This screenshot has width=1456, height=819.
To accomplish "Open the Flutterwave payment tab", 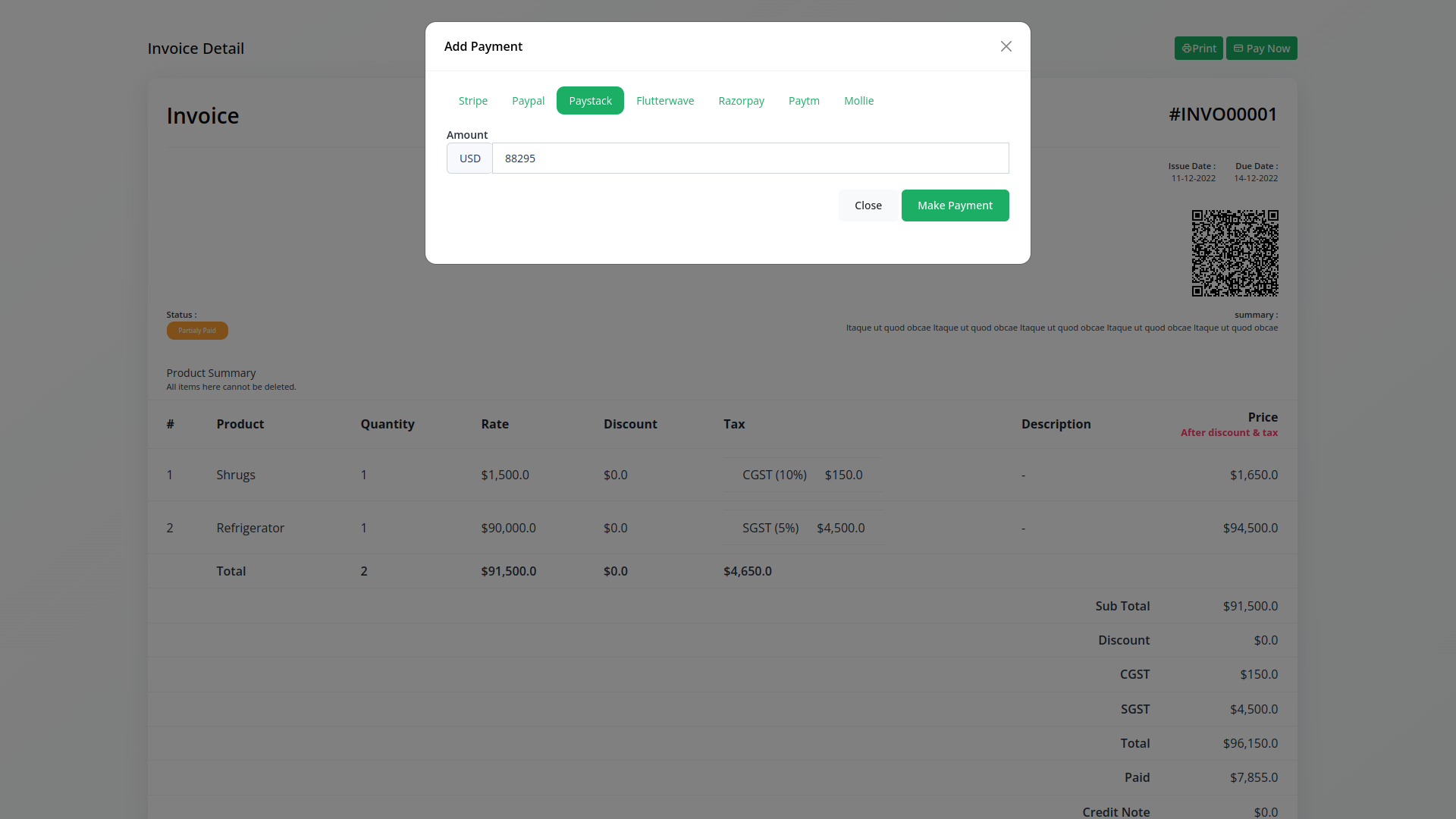I will point(664,101).
